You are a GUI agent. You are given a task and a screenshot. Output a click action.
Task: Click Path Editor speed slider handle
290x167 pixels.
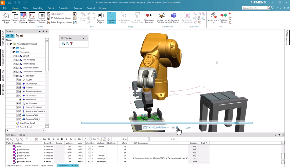tap(149, 139)
